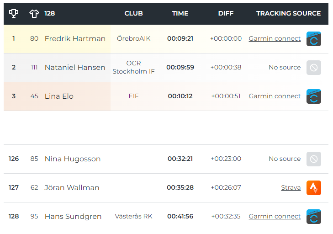Open Fredrik Hartman's Garmin connect icon
This screenshot has width=333, height=234.
pyautogui.click(x=314, y=39)
